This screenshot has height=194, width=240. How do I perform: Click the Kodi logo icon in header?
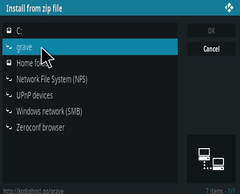tap(229, 8)
